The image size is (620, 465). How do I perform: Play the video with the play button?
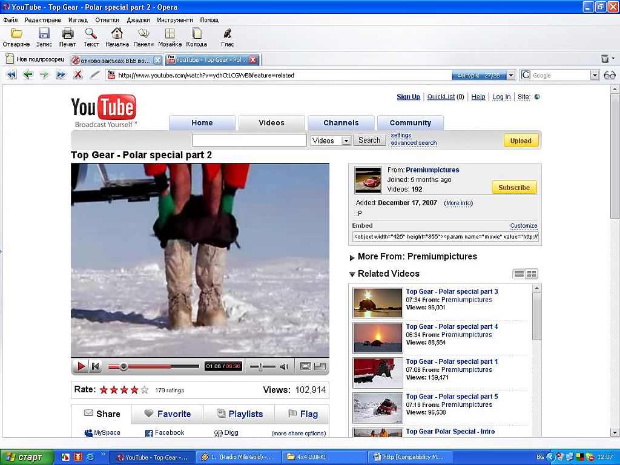click(81, 366)
